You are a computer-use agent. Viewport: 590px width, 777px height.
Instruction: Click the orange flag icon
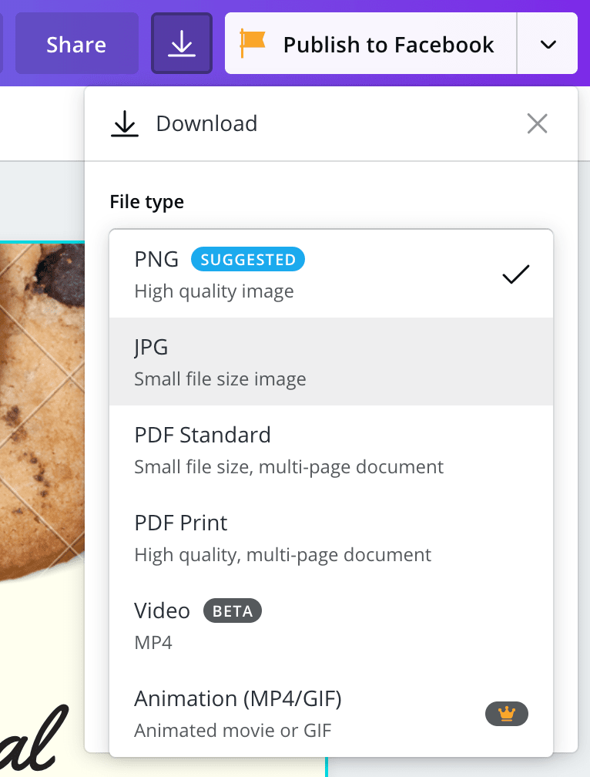pyautogui.click(x=252, y=43)
